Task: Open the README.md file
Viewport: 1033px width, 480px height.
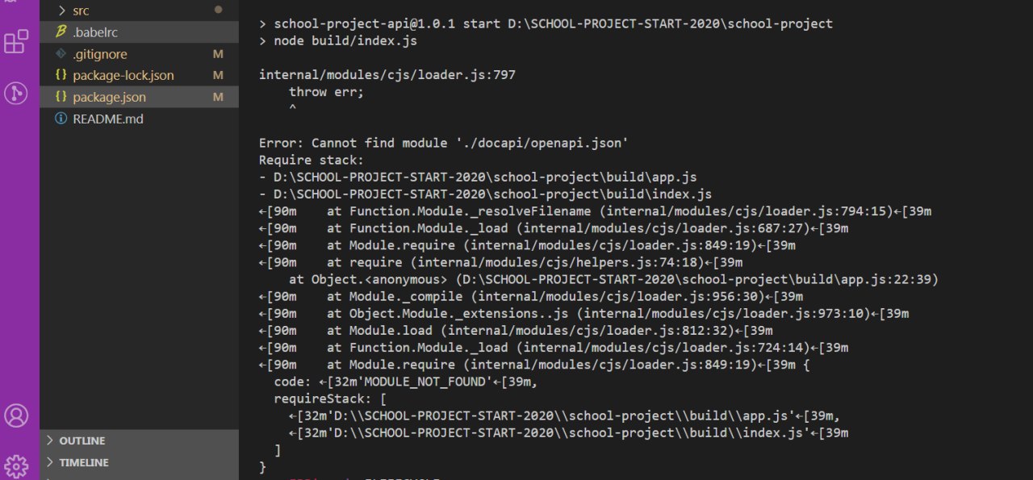Action: click(x=107, y=119)
